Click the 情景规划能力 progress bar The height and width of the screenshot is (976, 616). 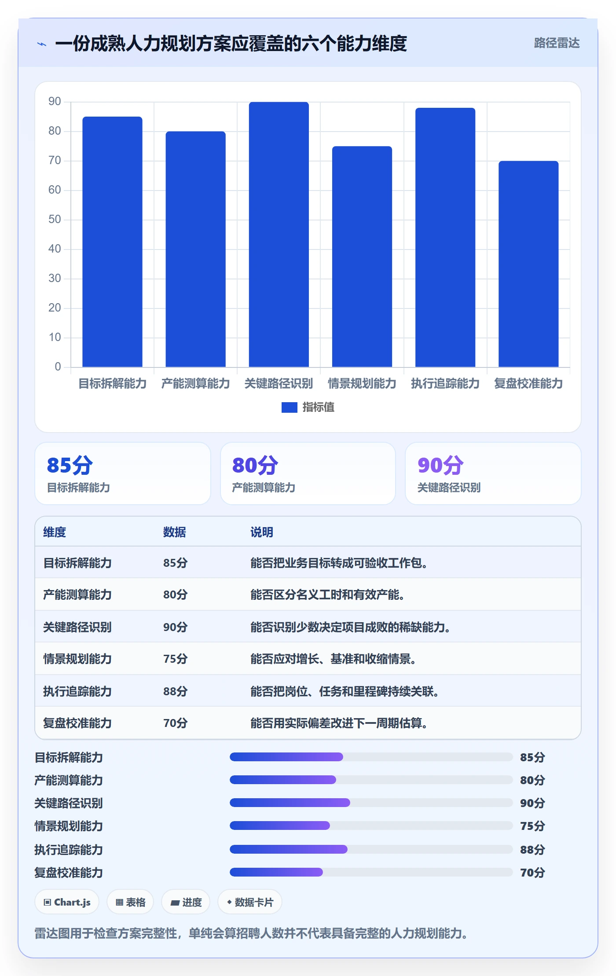pos(371,826)
